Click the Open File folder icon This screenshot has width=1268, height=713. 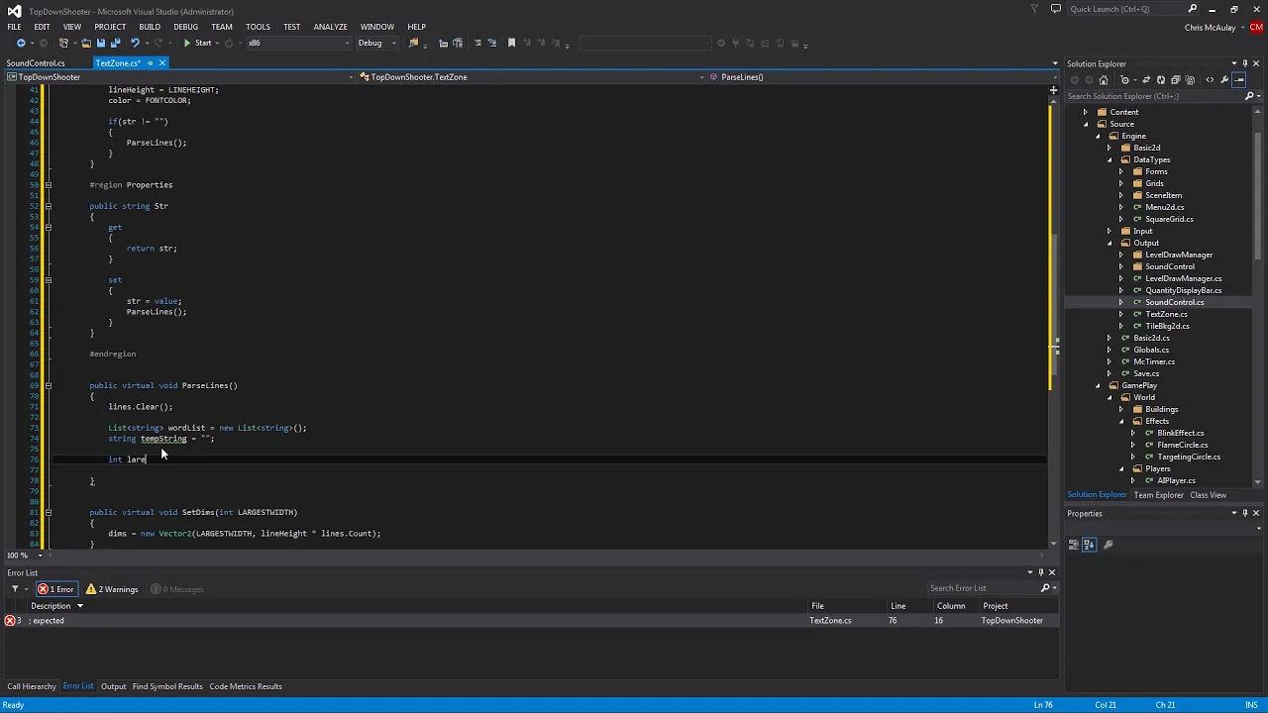(86, 44)
